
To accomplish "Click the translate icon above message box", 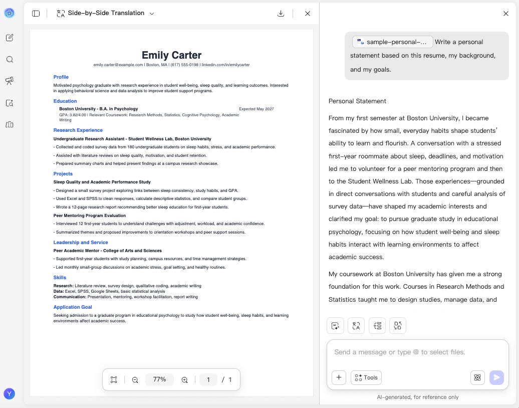I will click(356, 325).
